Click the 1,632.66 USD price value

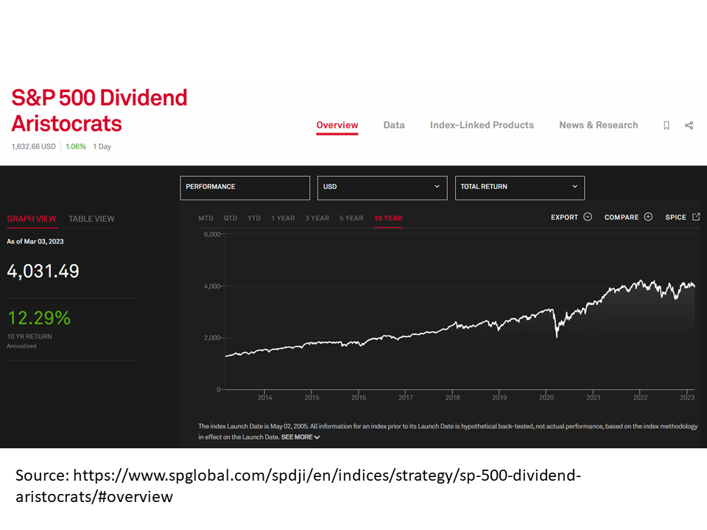34,146
